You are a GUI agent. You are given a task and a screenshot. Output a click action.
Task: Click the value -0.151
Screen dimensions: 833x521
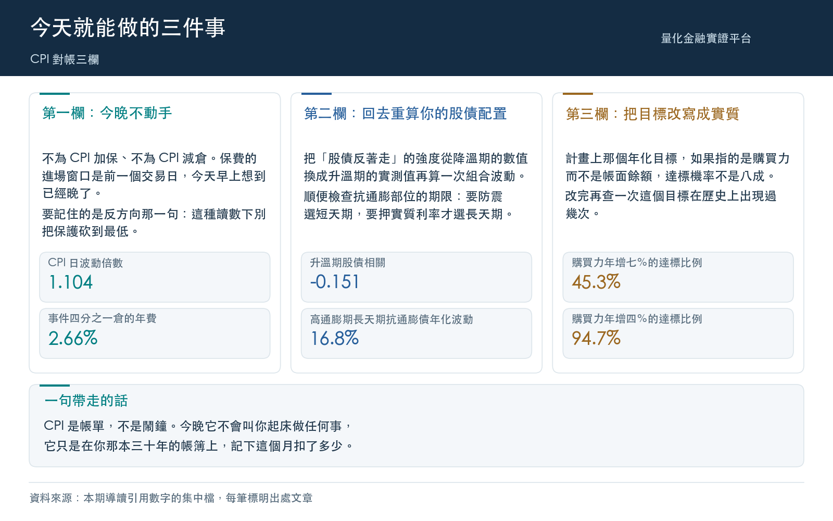point(335,282)
